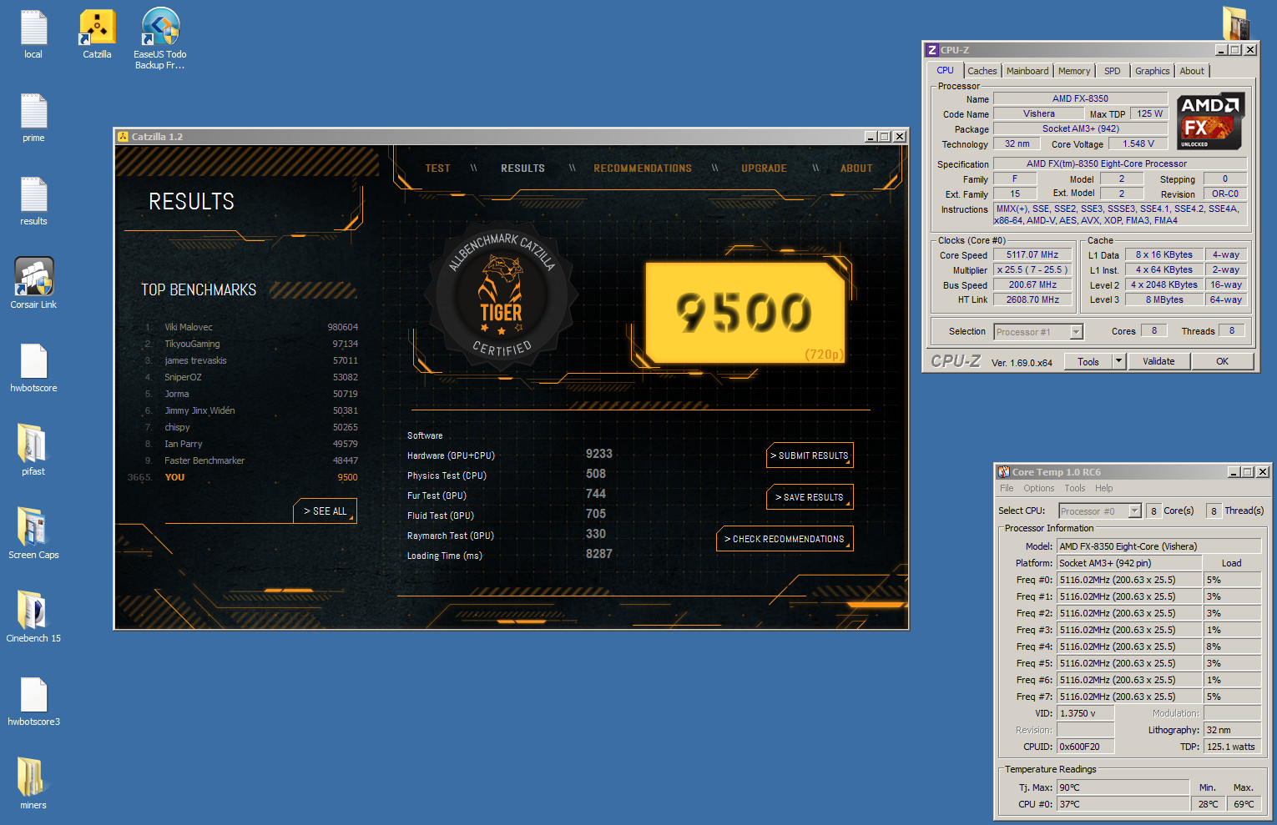The height and width of the screenshot is (825, 1277).
Task: Click the Core Temp title bar icon
Action: [1004, 472]
